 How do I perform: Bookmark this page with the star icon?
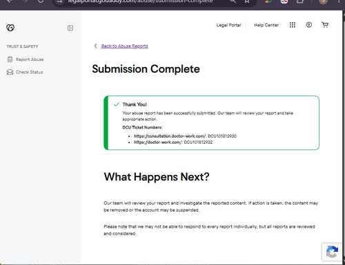click(x=247, y=1)
